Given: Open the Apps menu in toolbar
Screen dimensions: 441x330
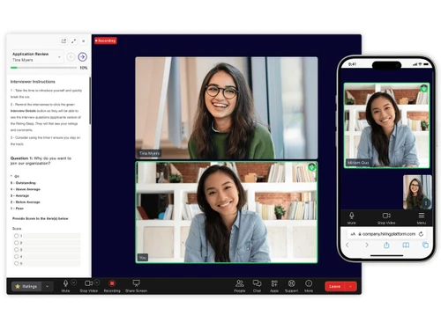Looking at the screenshot, I should point(274,286).
